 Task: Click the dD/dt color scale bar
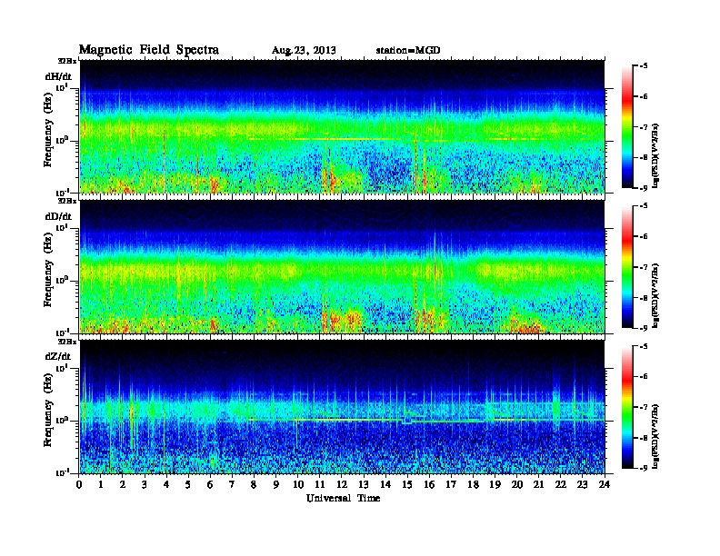point(626,266)
